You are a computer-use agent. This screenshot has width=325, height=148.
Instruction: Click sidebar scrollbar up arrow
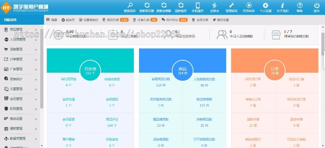pyautogui.click(x=42, y=27)
